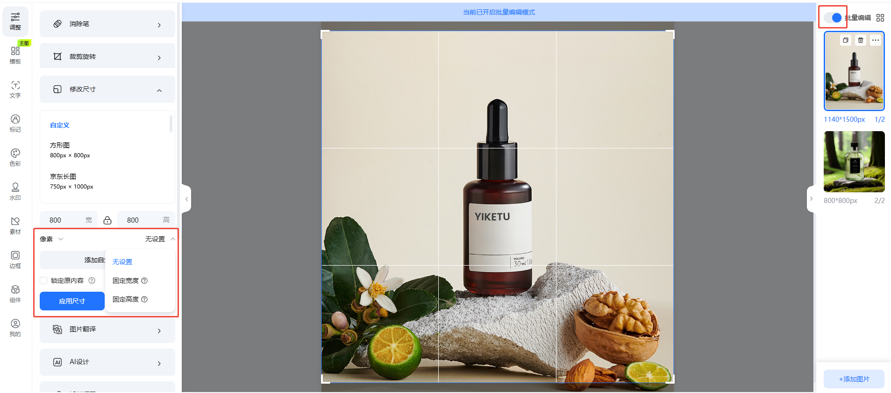
Task: Click the grid view icon beside 批量编辑
Action: pos(880,18)
